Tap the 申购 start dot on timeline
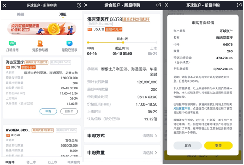The width and height of the screenshot is (244, 165). (88, 42)
